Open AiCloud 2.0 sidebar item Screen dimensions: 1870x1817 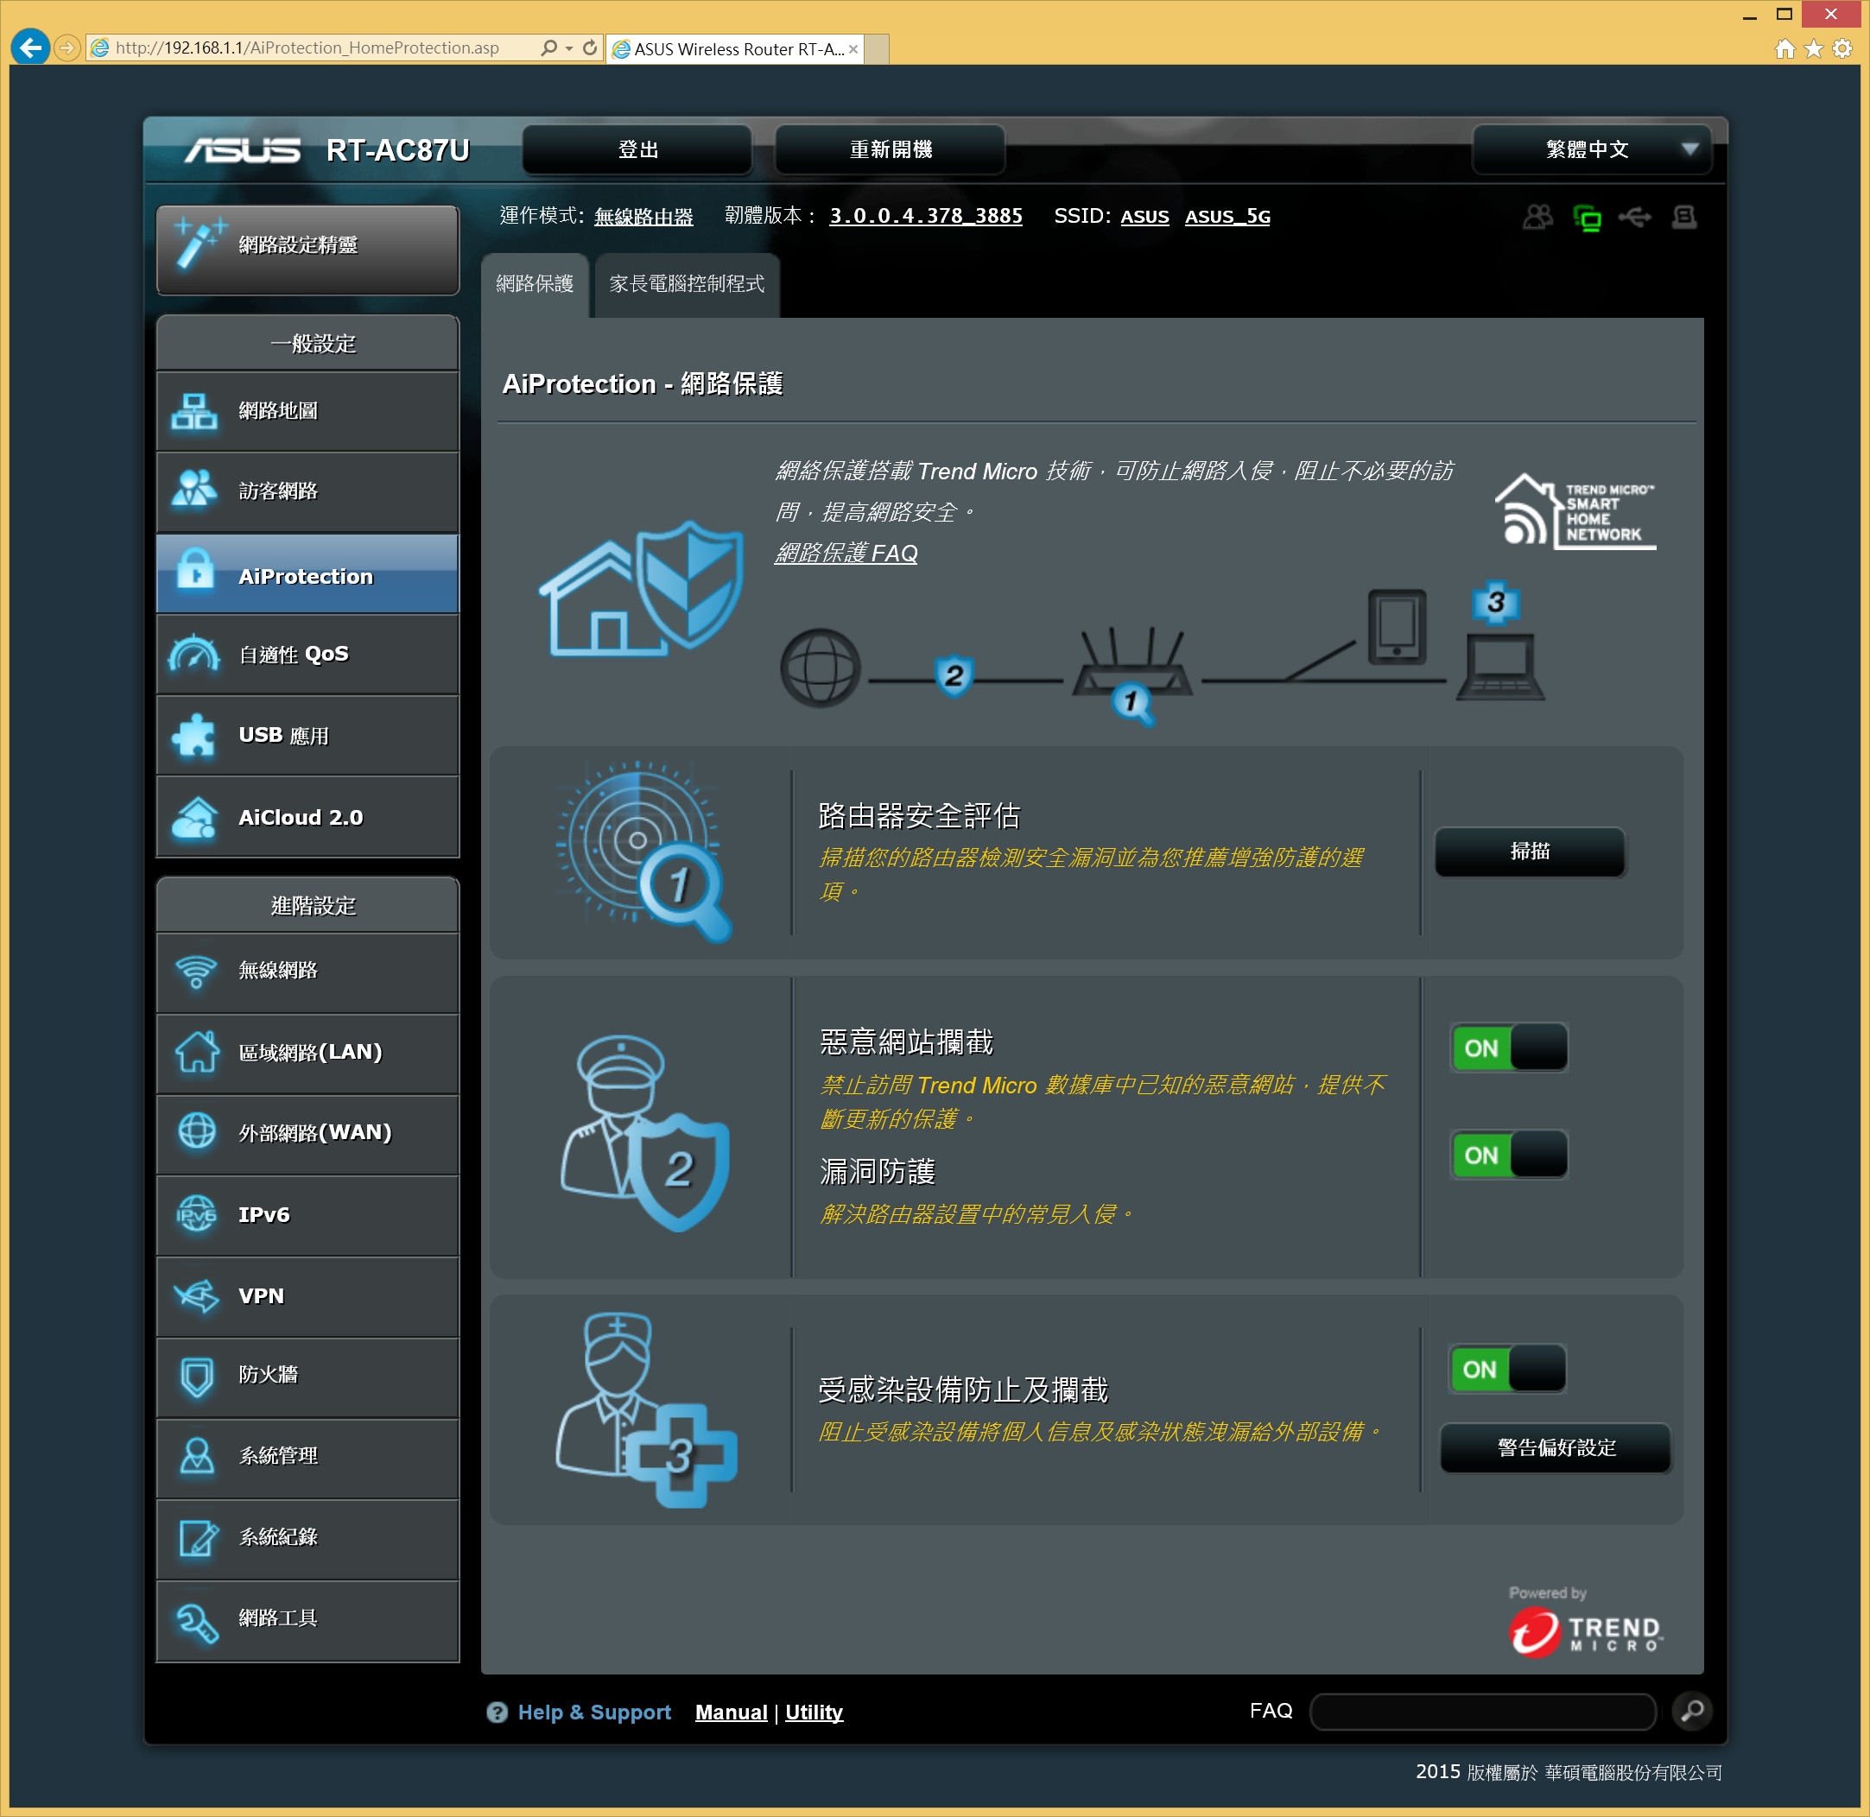click(x=307, y=817)
